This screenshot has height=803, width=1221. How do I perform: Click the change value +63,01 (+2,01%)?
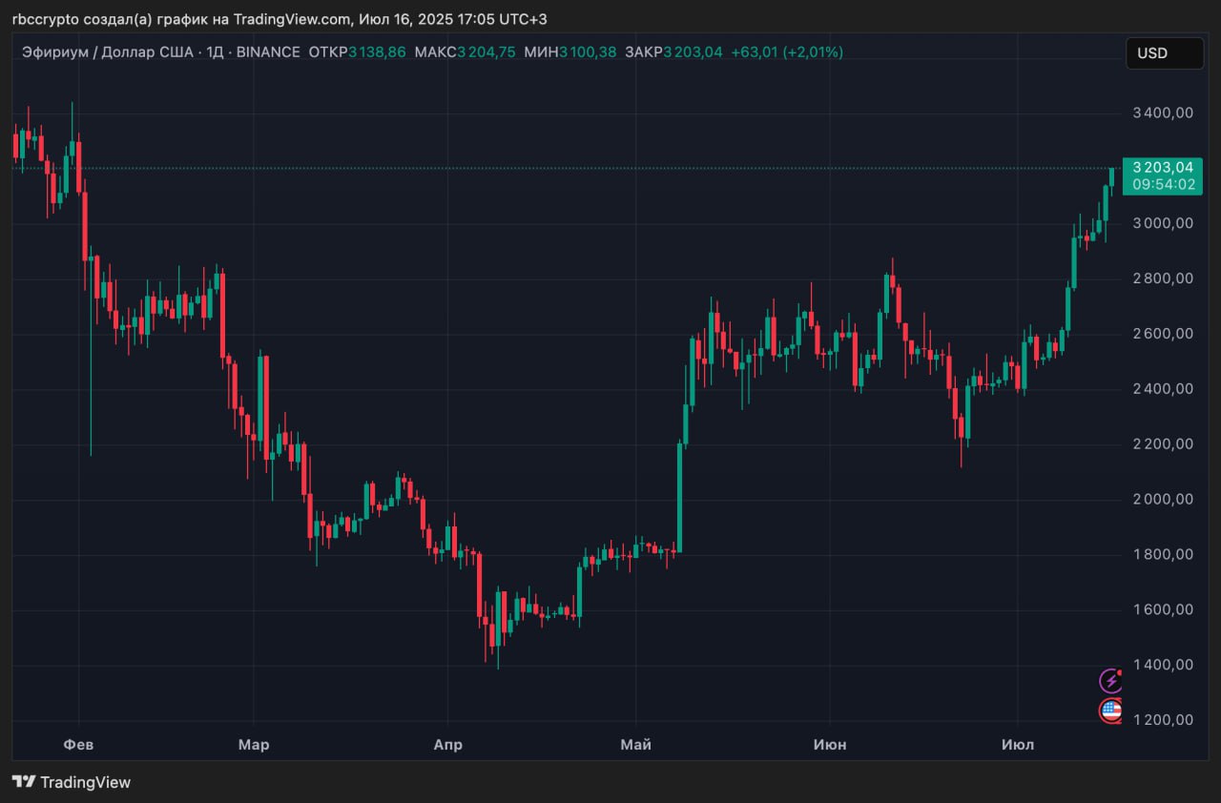pyautogui.click(x=787, y=52)
